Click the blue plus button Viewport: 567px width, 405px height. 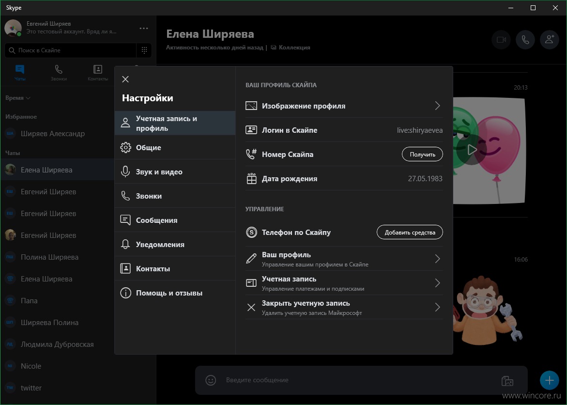point(549,380)
